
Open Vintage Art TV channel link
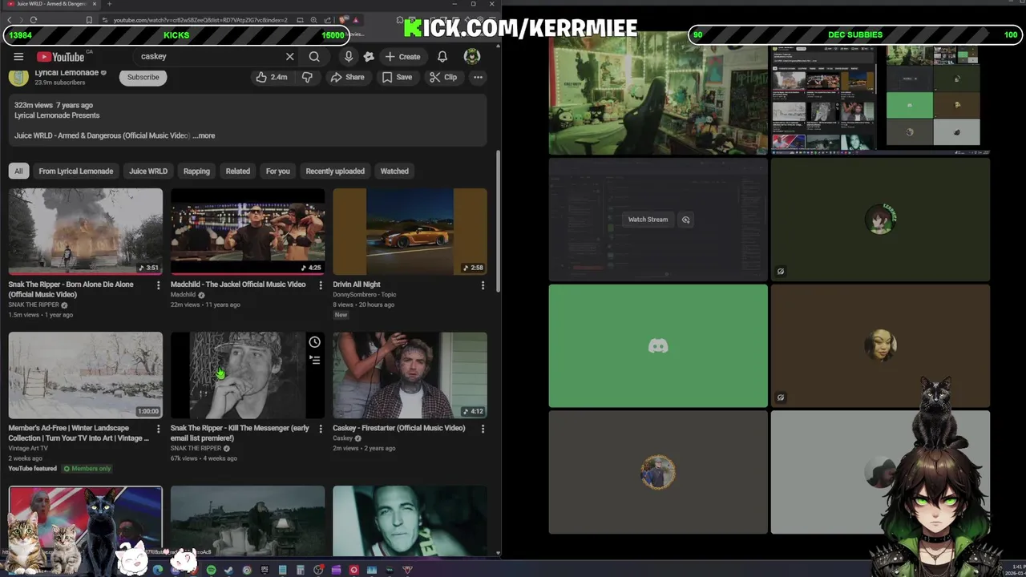tap(28, 448)
